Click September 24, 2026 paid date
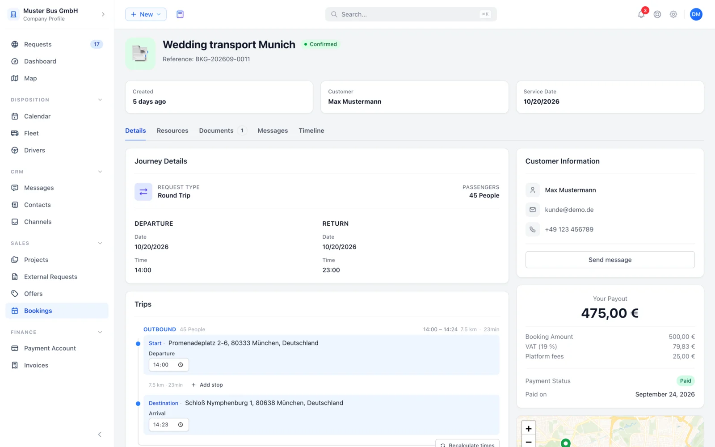The height and width of the screenshot is (447, 715). coord(665,394)
